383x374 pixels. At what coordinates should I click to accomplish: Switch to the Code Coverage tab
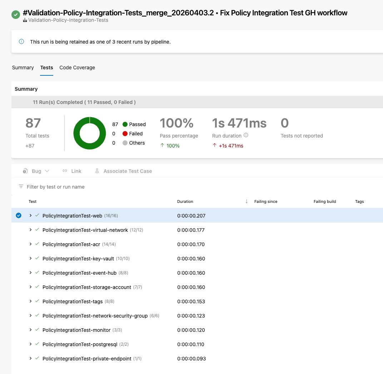point(77,68)
